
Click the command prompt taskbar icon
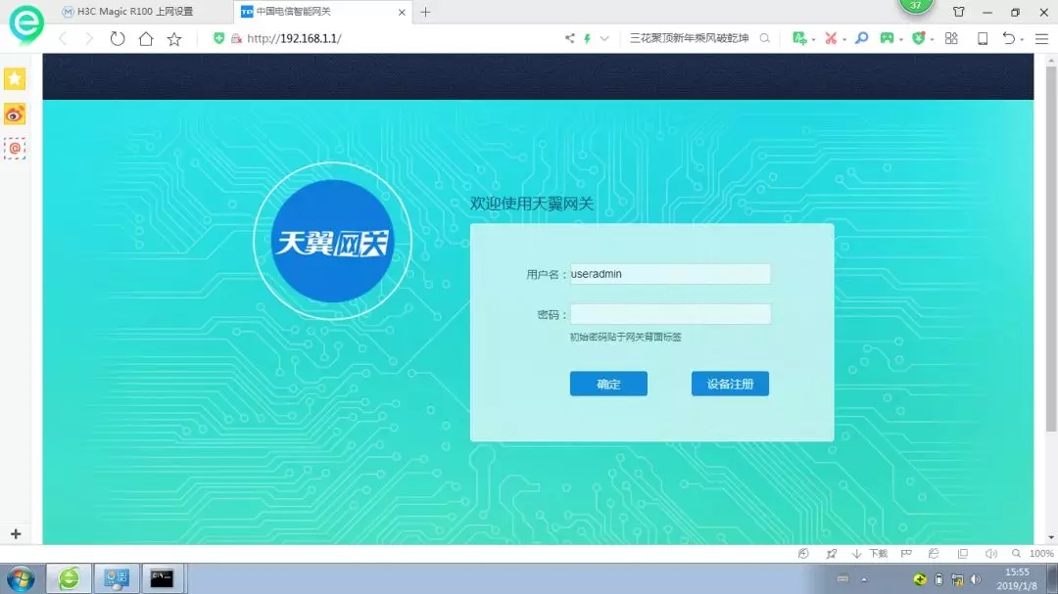click(x=162, y=578)
